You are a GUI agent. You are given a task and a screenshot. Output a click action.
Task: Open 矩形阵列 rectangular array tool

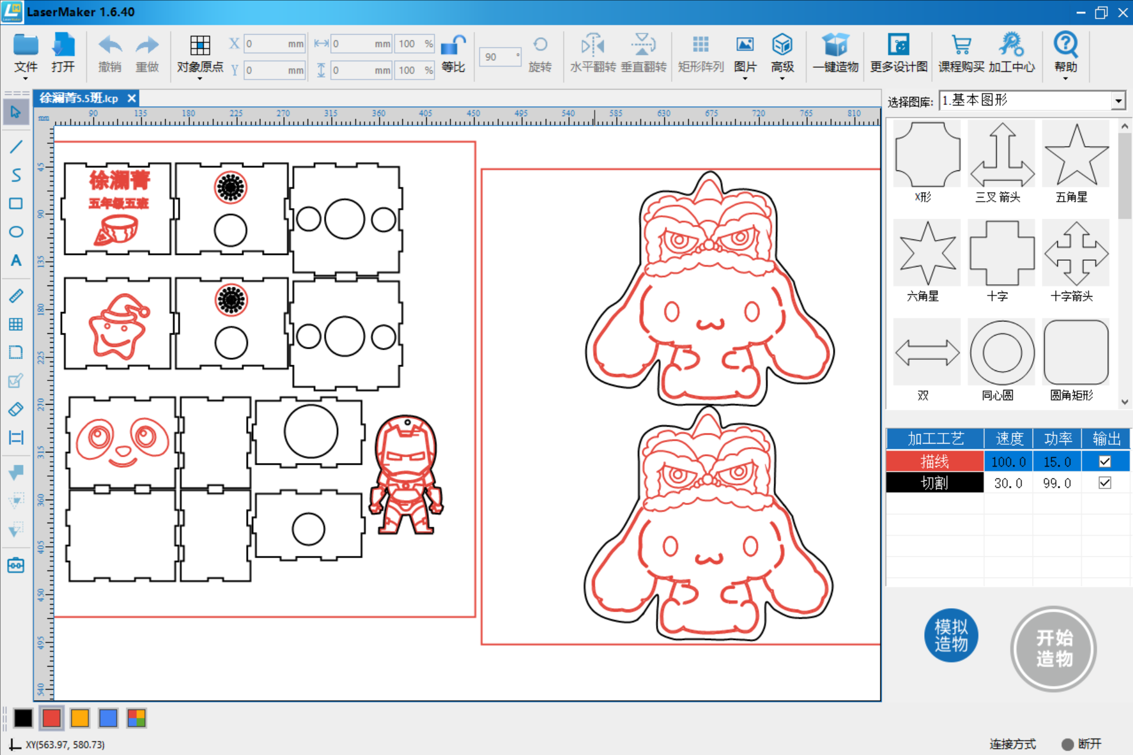click(x=700, y=45)
